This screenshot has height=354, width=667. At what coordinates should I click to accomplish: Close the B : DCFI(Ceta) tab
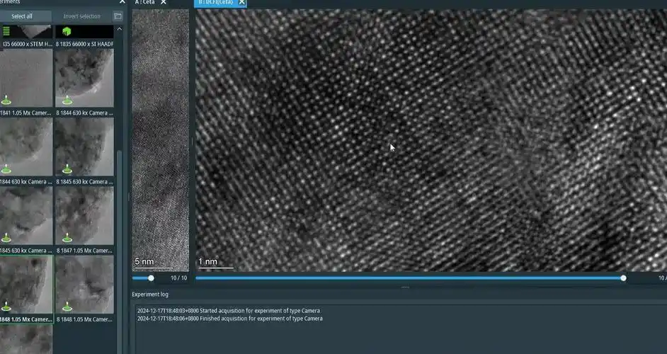(241, 3)
